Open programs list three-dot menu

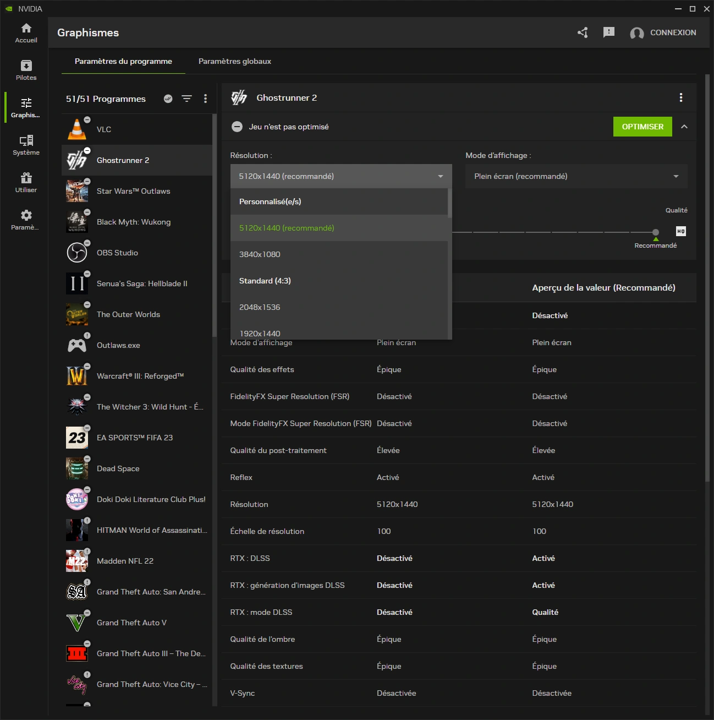coord(205,99)
